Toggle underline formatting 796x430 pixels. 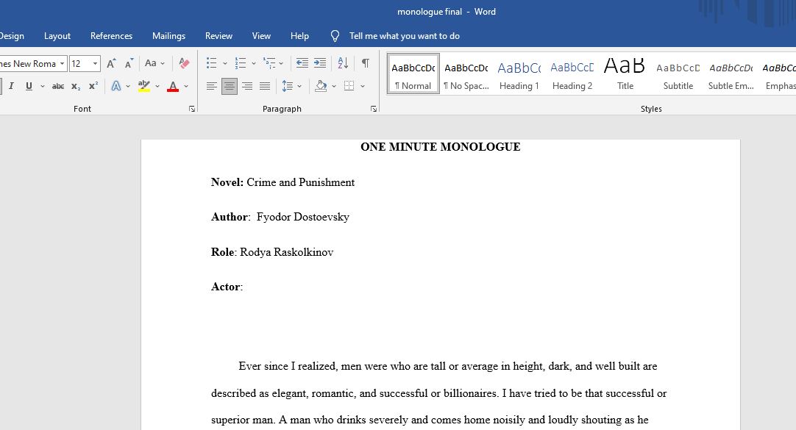tap(29, 86)
